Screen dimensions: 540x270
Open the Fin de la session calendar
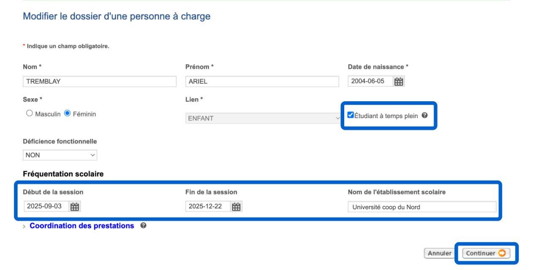(236, 207)
